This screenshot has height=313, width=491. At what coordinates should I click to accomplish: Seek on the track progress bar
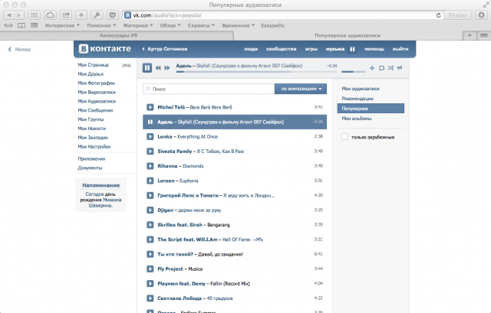[x=256, y=72]
